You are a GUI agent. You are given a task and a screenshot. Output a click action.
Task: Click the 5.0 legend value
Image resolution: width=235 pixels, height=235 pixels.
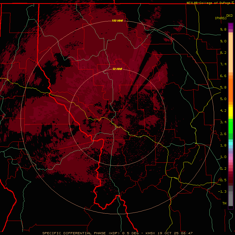click(223, 99)
